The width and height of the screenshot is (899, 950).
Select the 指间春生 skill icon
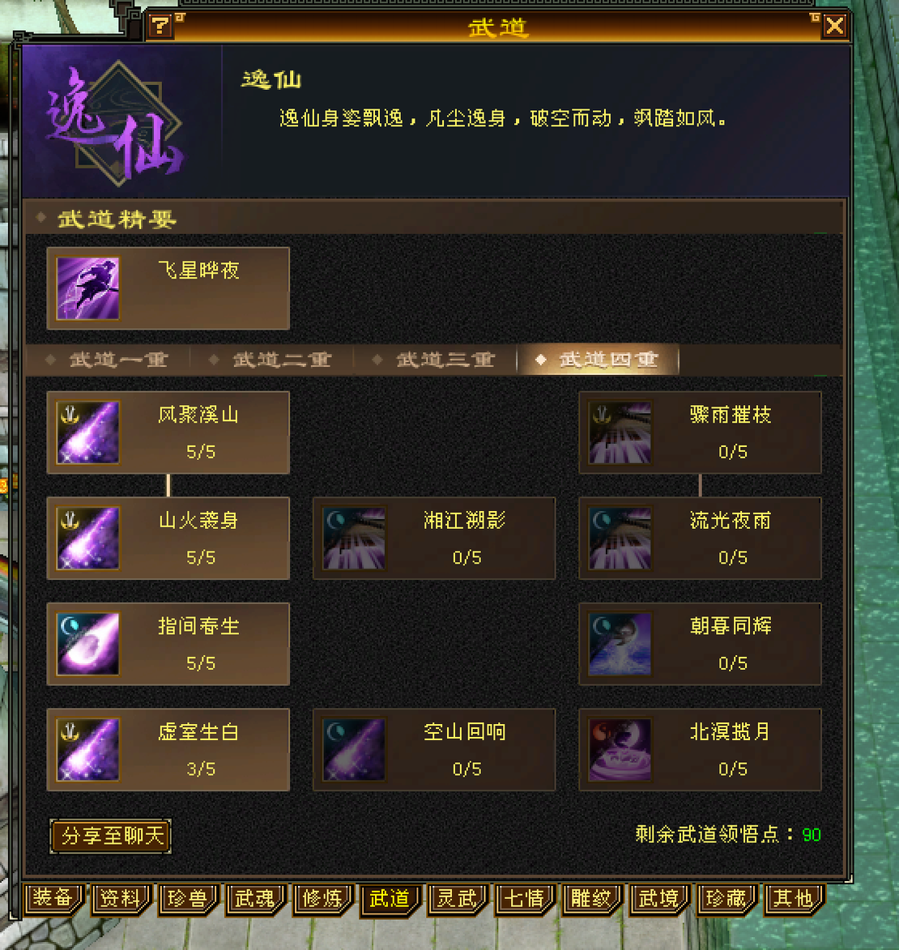(x=87, y=644)
